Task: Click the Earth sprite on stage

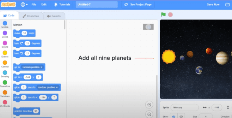Action: pos(199,70)
